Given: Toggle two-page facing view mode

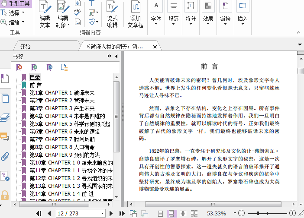Looking at the screenshot, I should pyautogui.click(x=183, y=213).
